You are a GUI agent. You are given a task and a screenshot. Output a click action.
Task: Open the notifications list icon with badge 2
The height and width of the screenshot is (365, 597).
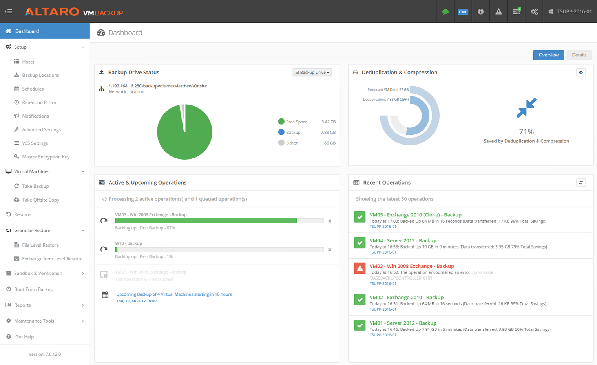tap(516, 12)
